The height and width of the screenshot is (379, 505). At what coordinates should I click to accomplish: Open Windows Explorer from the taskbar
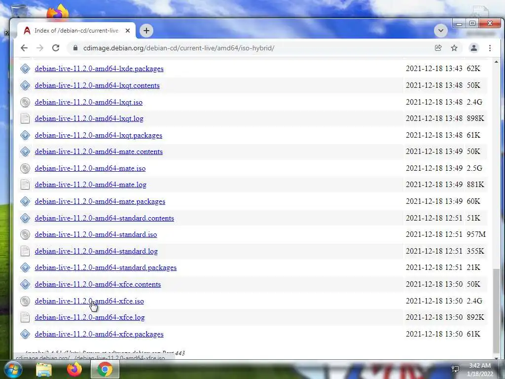point(44,370)
